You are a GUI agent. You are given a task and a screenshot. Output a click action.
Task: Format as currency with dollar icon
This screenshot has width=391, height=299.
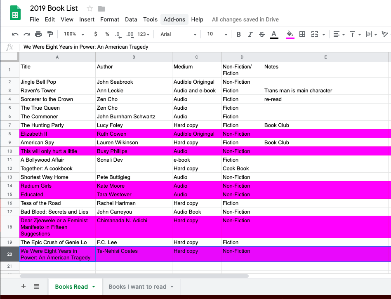pos(96,34)
